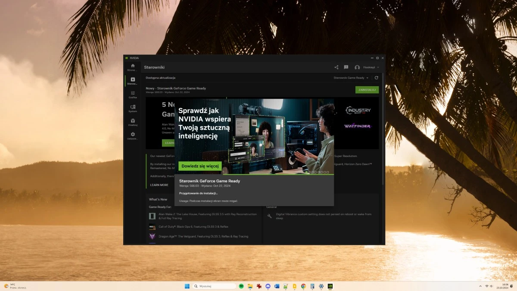
Task: Open the feedback icon next to share
Action: (x=346, y=67)
